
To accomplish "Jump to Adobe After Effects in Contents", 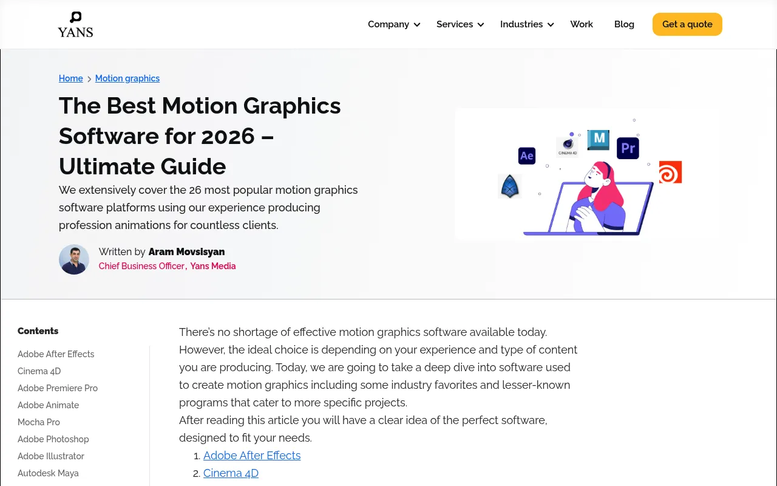I will click(x=56, y=354).
